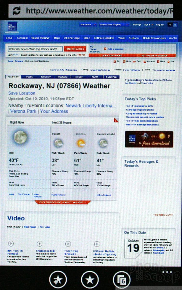Click the Print icon
The width and height of the screenshot is (182, 290).
pyautogui.click(x=168, y=61)
